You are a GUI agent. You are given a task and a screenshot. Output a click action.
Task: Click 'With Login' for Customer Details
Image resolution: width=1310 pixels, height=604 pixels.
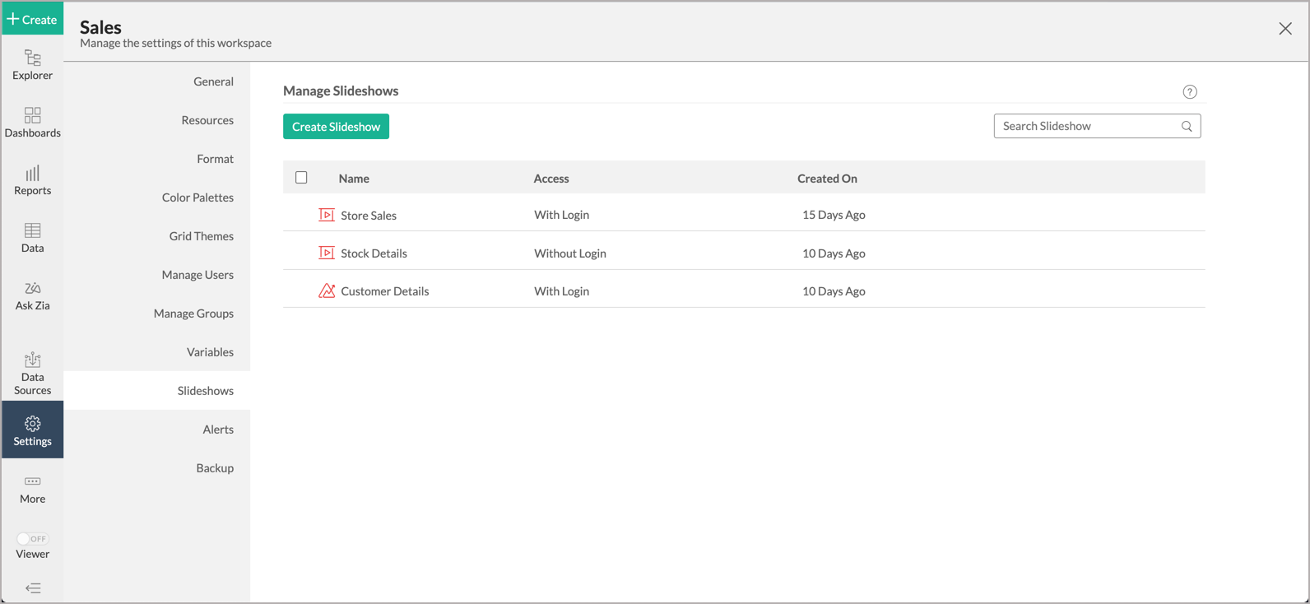click(561, 291)
